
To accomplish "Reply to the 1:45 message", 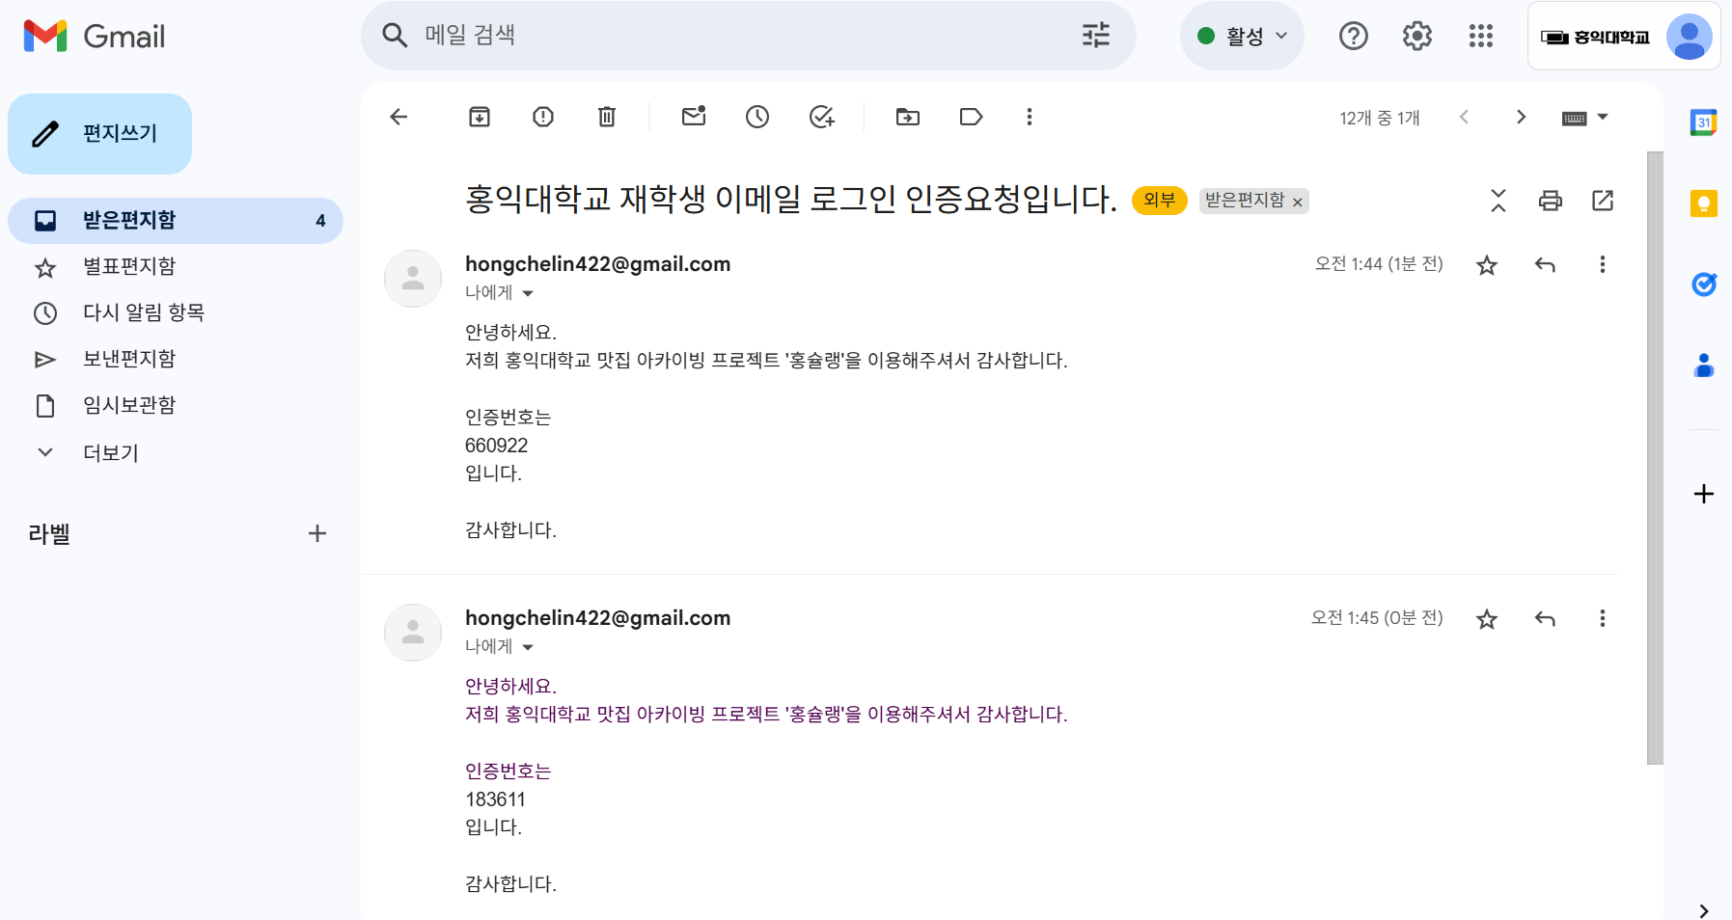I will [1545, 619].
